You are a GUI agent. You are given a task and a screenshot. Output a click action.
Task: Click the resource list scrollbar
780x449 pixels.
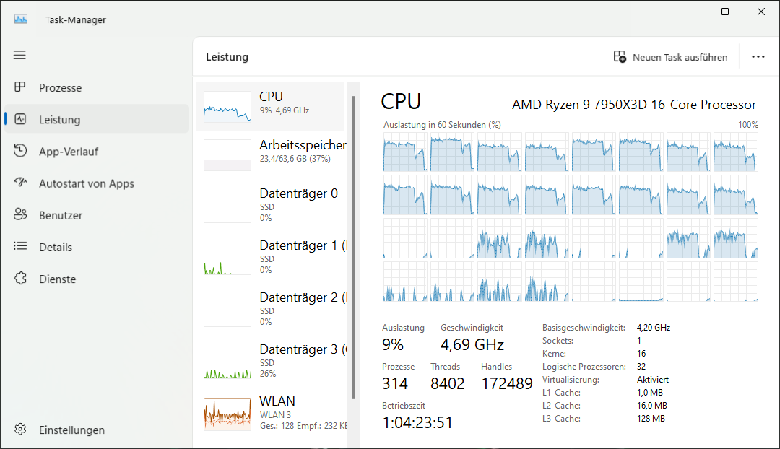(x=354, y=247)
